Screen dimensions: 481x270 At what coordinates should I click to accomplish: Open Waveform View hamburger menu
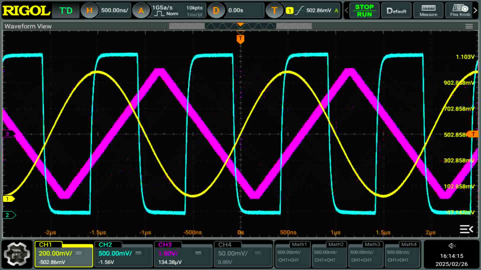[x=469, y=26]
